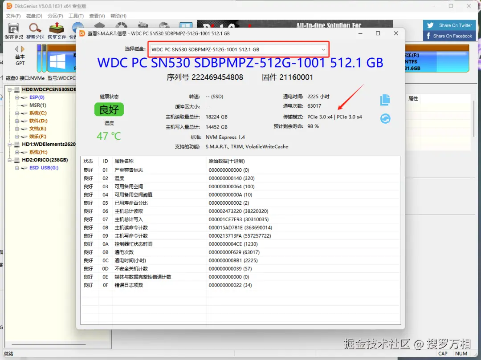Open the 文件(F) menu

pos(13,16)
